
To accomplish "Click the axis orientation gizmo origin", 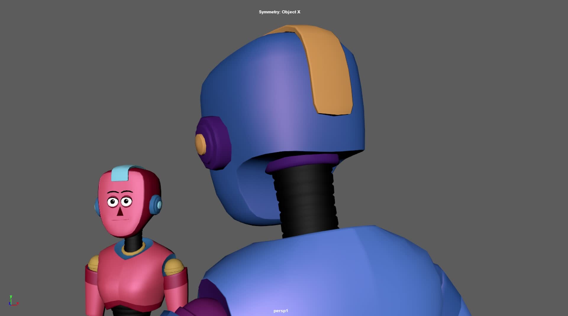I will (x=11, y=305).
